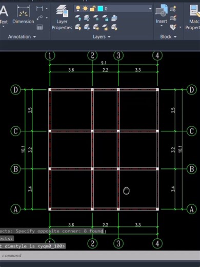The height and width of the screenshot is (267, 200).
Task: Toggle layer 0 freeze sun icon
Action: (x=85, y=8)
